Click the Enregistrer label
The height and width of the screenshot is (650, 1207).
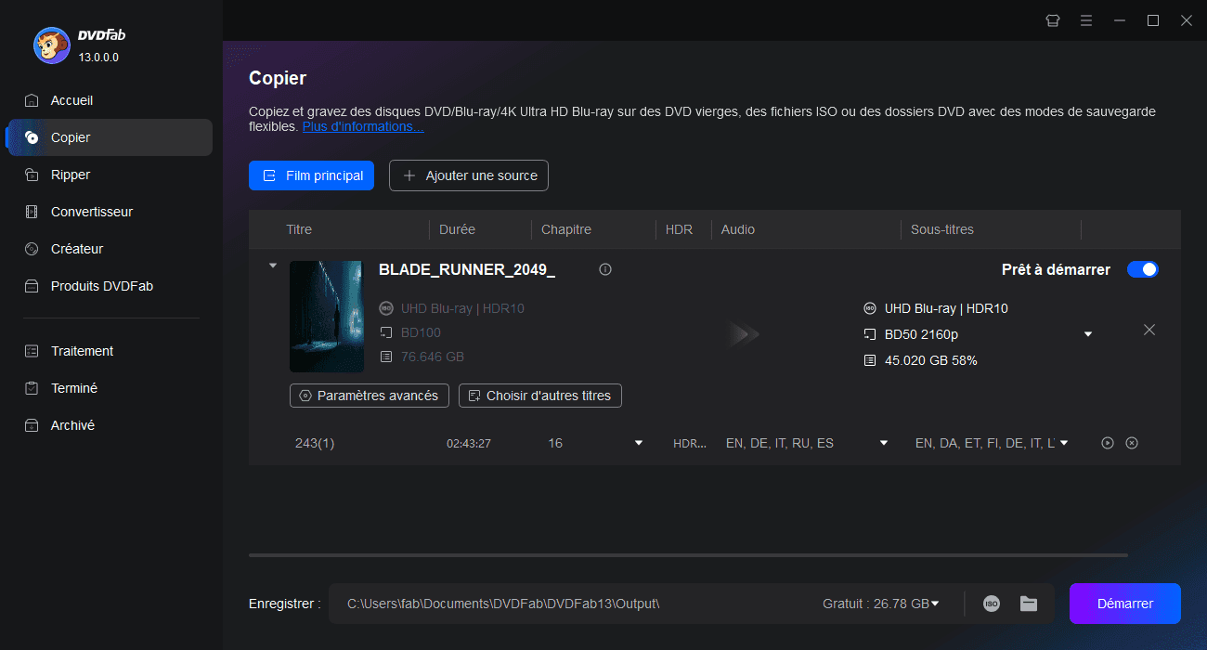click(x=285, y=604)
